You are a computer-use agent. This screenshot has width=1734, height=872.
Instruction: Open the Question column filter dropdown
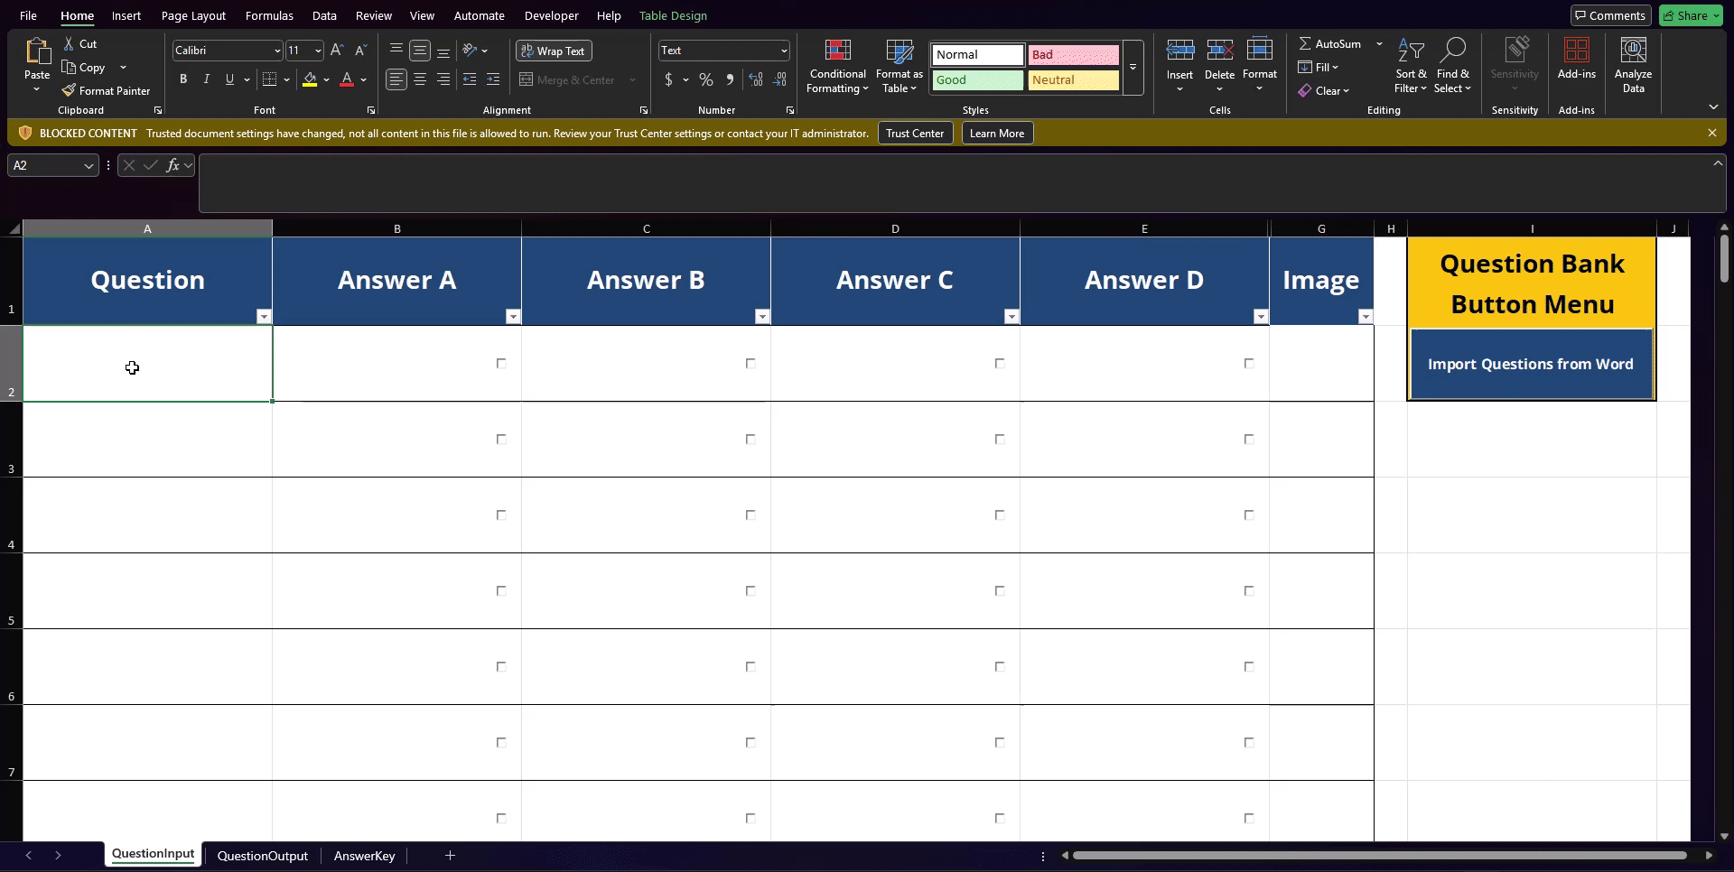click(264, 316)
